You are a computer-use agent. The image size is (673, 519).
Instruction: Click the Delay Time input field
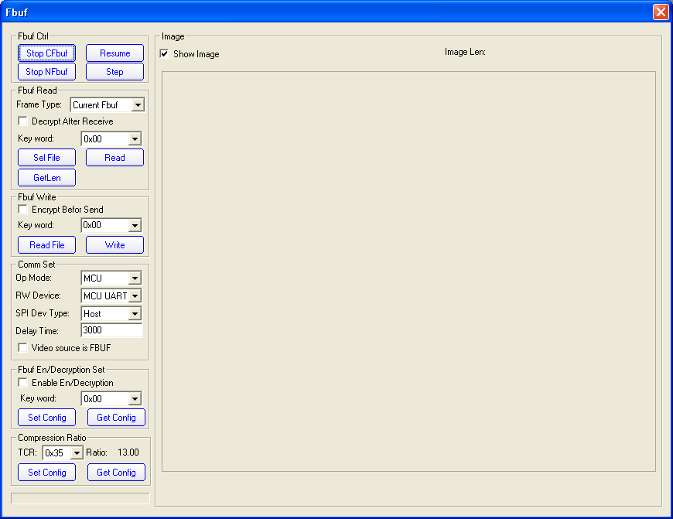[111, 331]
